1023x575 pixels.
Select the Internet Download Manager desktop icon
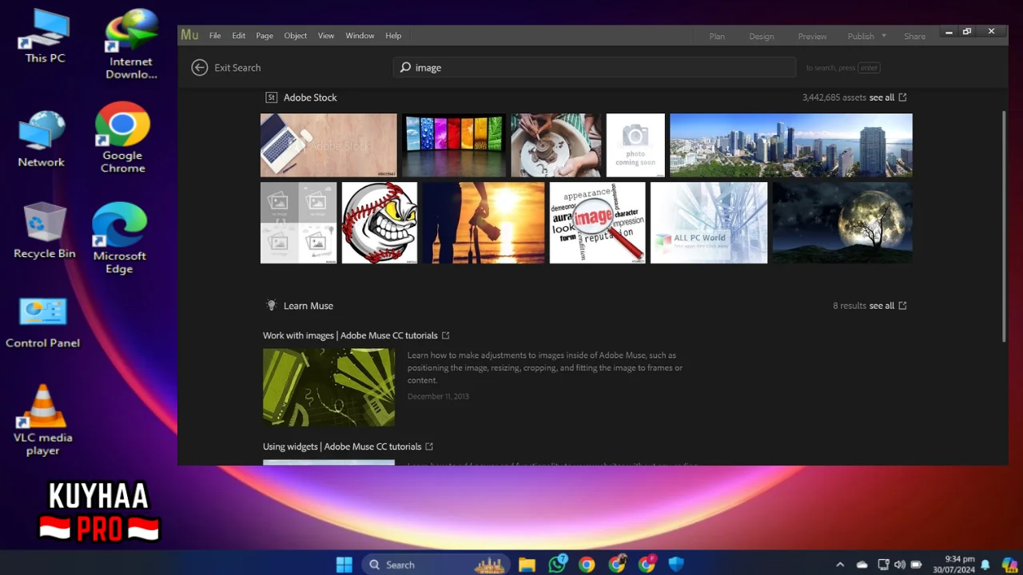pos(131,44)
